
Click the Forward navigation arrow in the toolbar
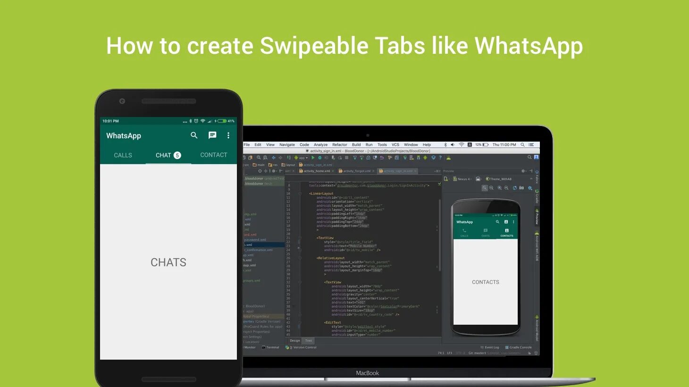pos(280,158)
